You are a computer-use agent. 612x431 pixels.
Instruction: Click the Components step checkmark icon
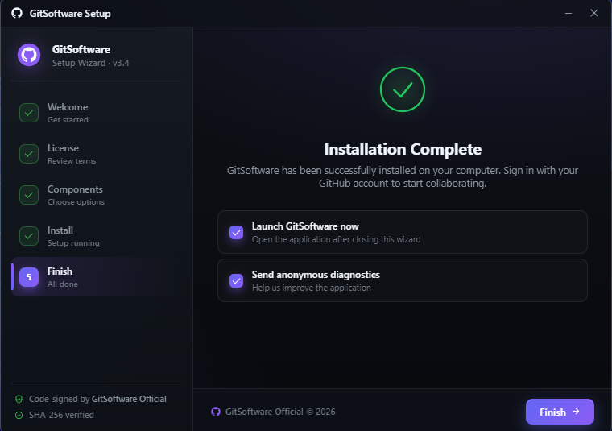(29, 195)
